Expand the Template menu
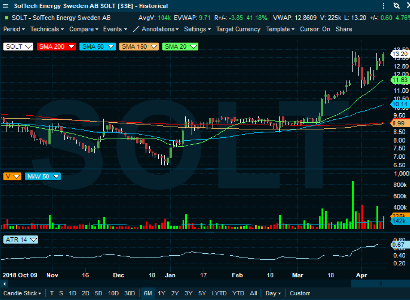The width and height of the screenshot is (410, 300). [280, 29]
